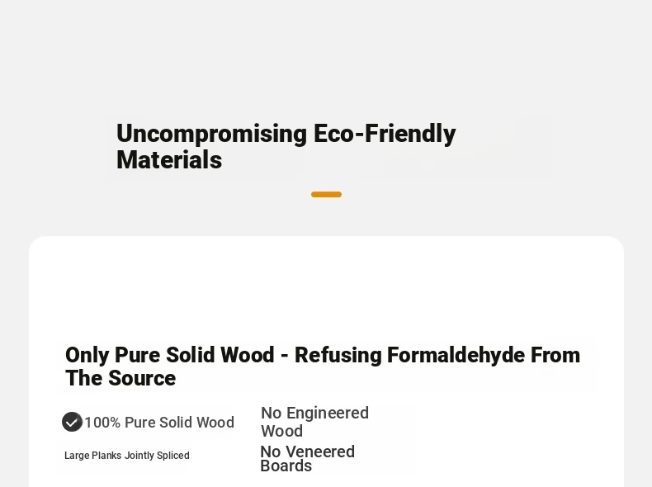Click the No Engineered text line

(x=314, y=413)
